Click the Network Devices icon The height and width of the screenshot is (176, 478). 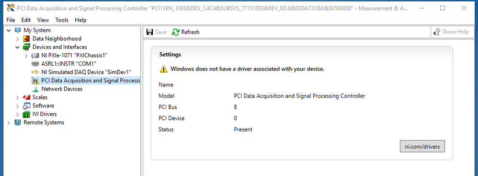(35, 89)
